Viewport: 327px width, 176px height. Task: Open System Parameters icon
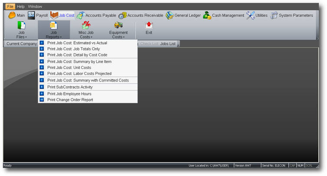[274, 16]
